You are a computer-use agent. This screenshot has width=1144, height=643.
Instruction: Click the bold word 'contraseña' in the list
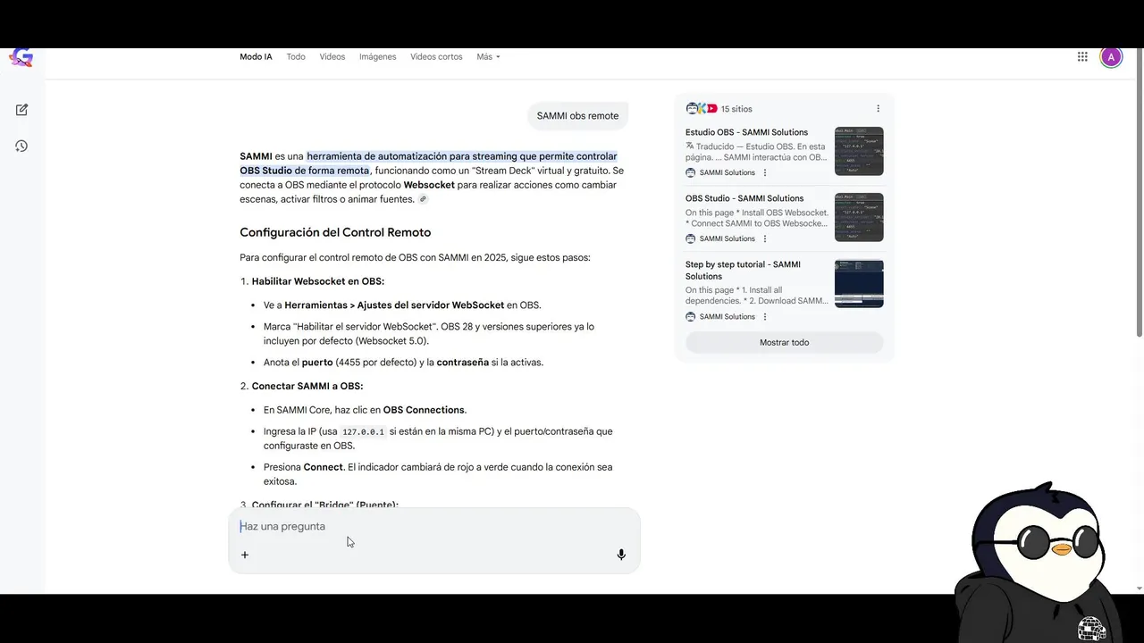(463, 363)
